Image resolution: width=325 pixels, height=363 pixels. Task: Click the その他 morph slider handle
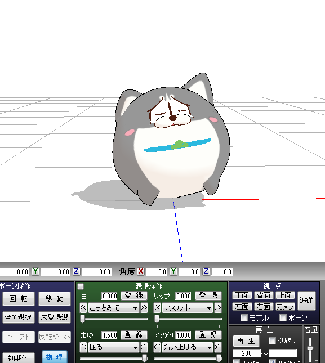point(219,358)
